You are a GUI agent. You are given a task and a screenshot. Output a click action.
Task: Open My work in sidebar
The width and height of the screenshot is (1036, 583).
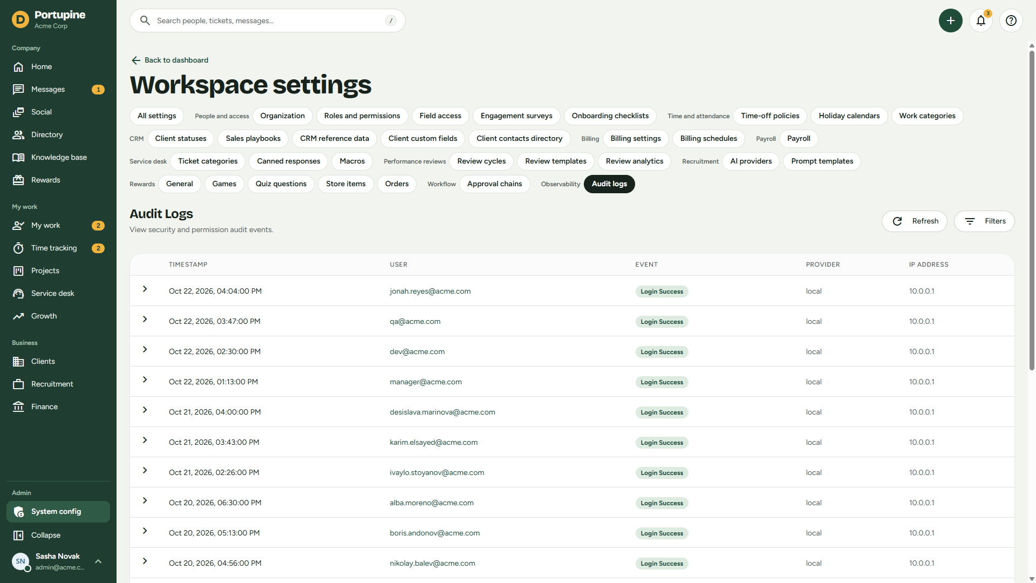(x=58, y=226)
